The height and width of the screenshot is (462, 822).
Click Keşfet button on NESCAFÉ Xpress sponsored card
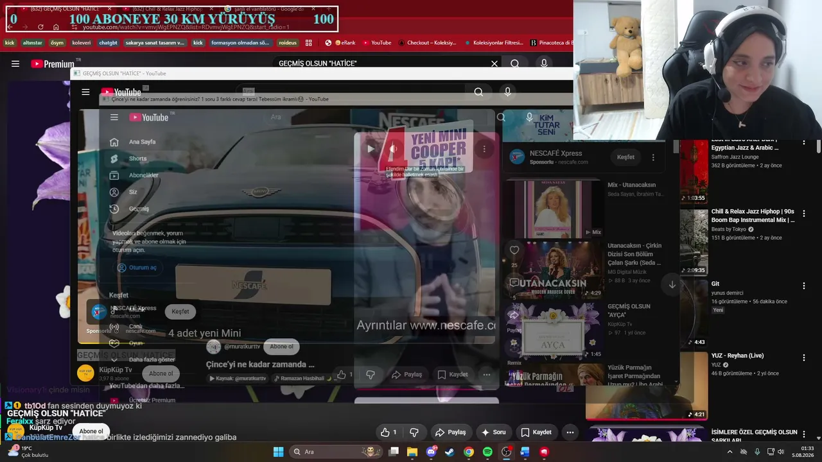[625, 157]
